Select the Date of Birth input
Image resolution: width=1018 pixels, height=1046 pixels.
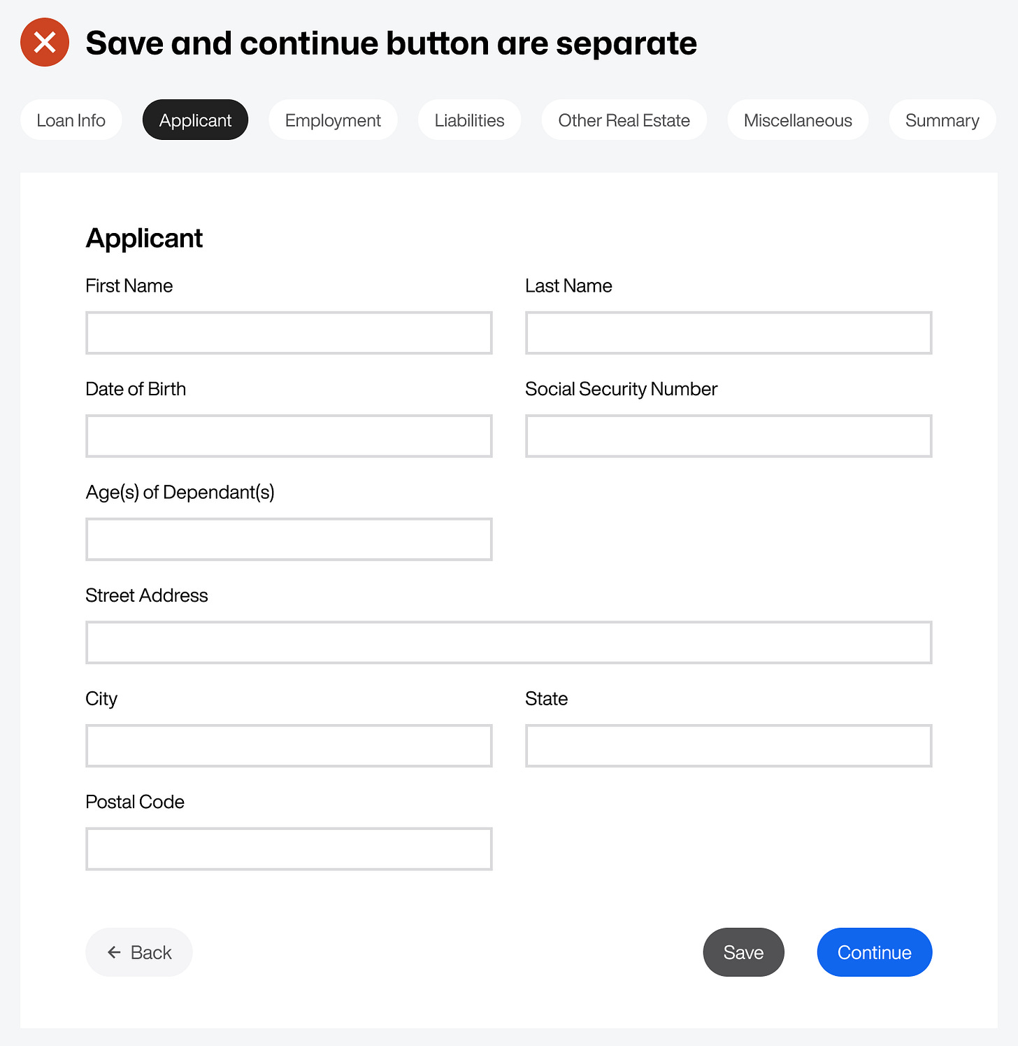(289, 436)
